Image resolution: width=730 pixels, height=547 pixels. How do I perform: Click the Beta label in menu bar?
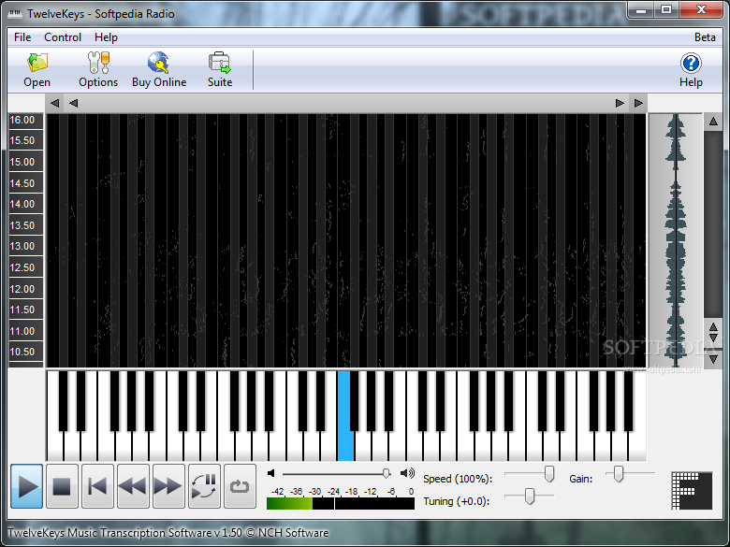[x=705, y=37]
